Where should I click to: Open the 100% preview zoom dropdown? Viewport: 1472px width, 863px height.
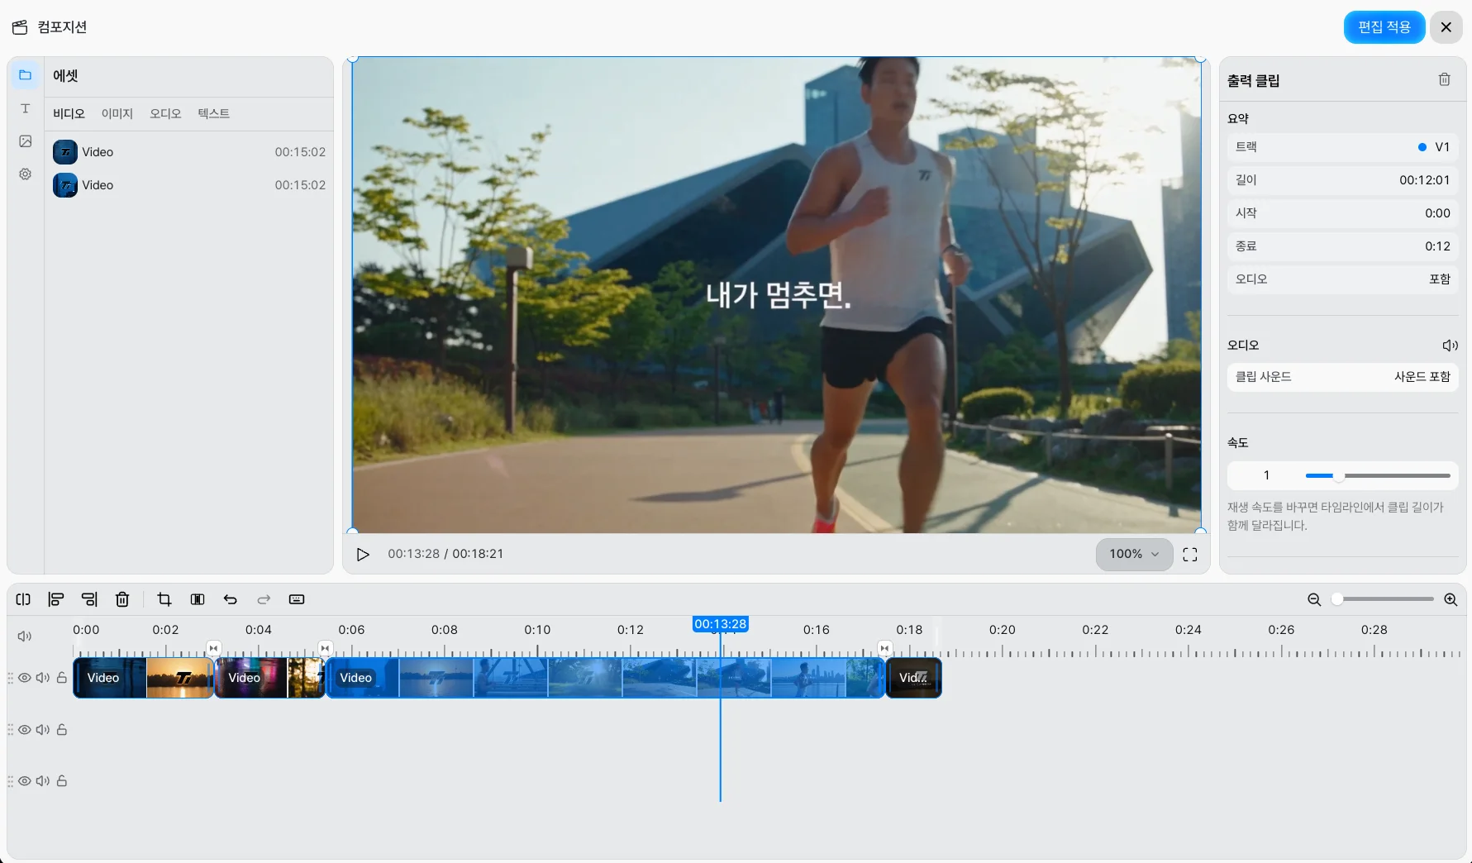pyautogui.click(x=1134, y=554)
